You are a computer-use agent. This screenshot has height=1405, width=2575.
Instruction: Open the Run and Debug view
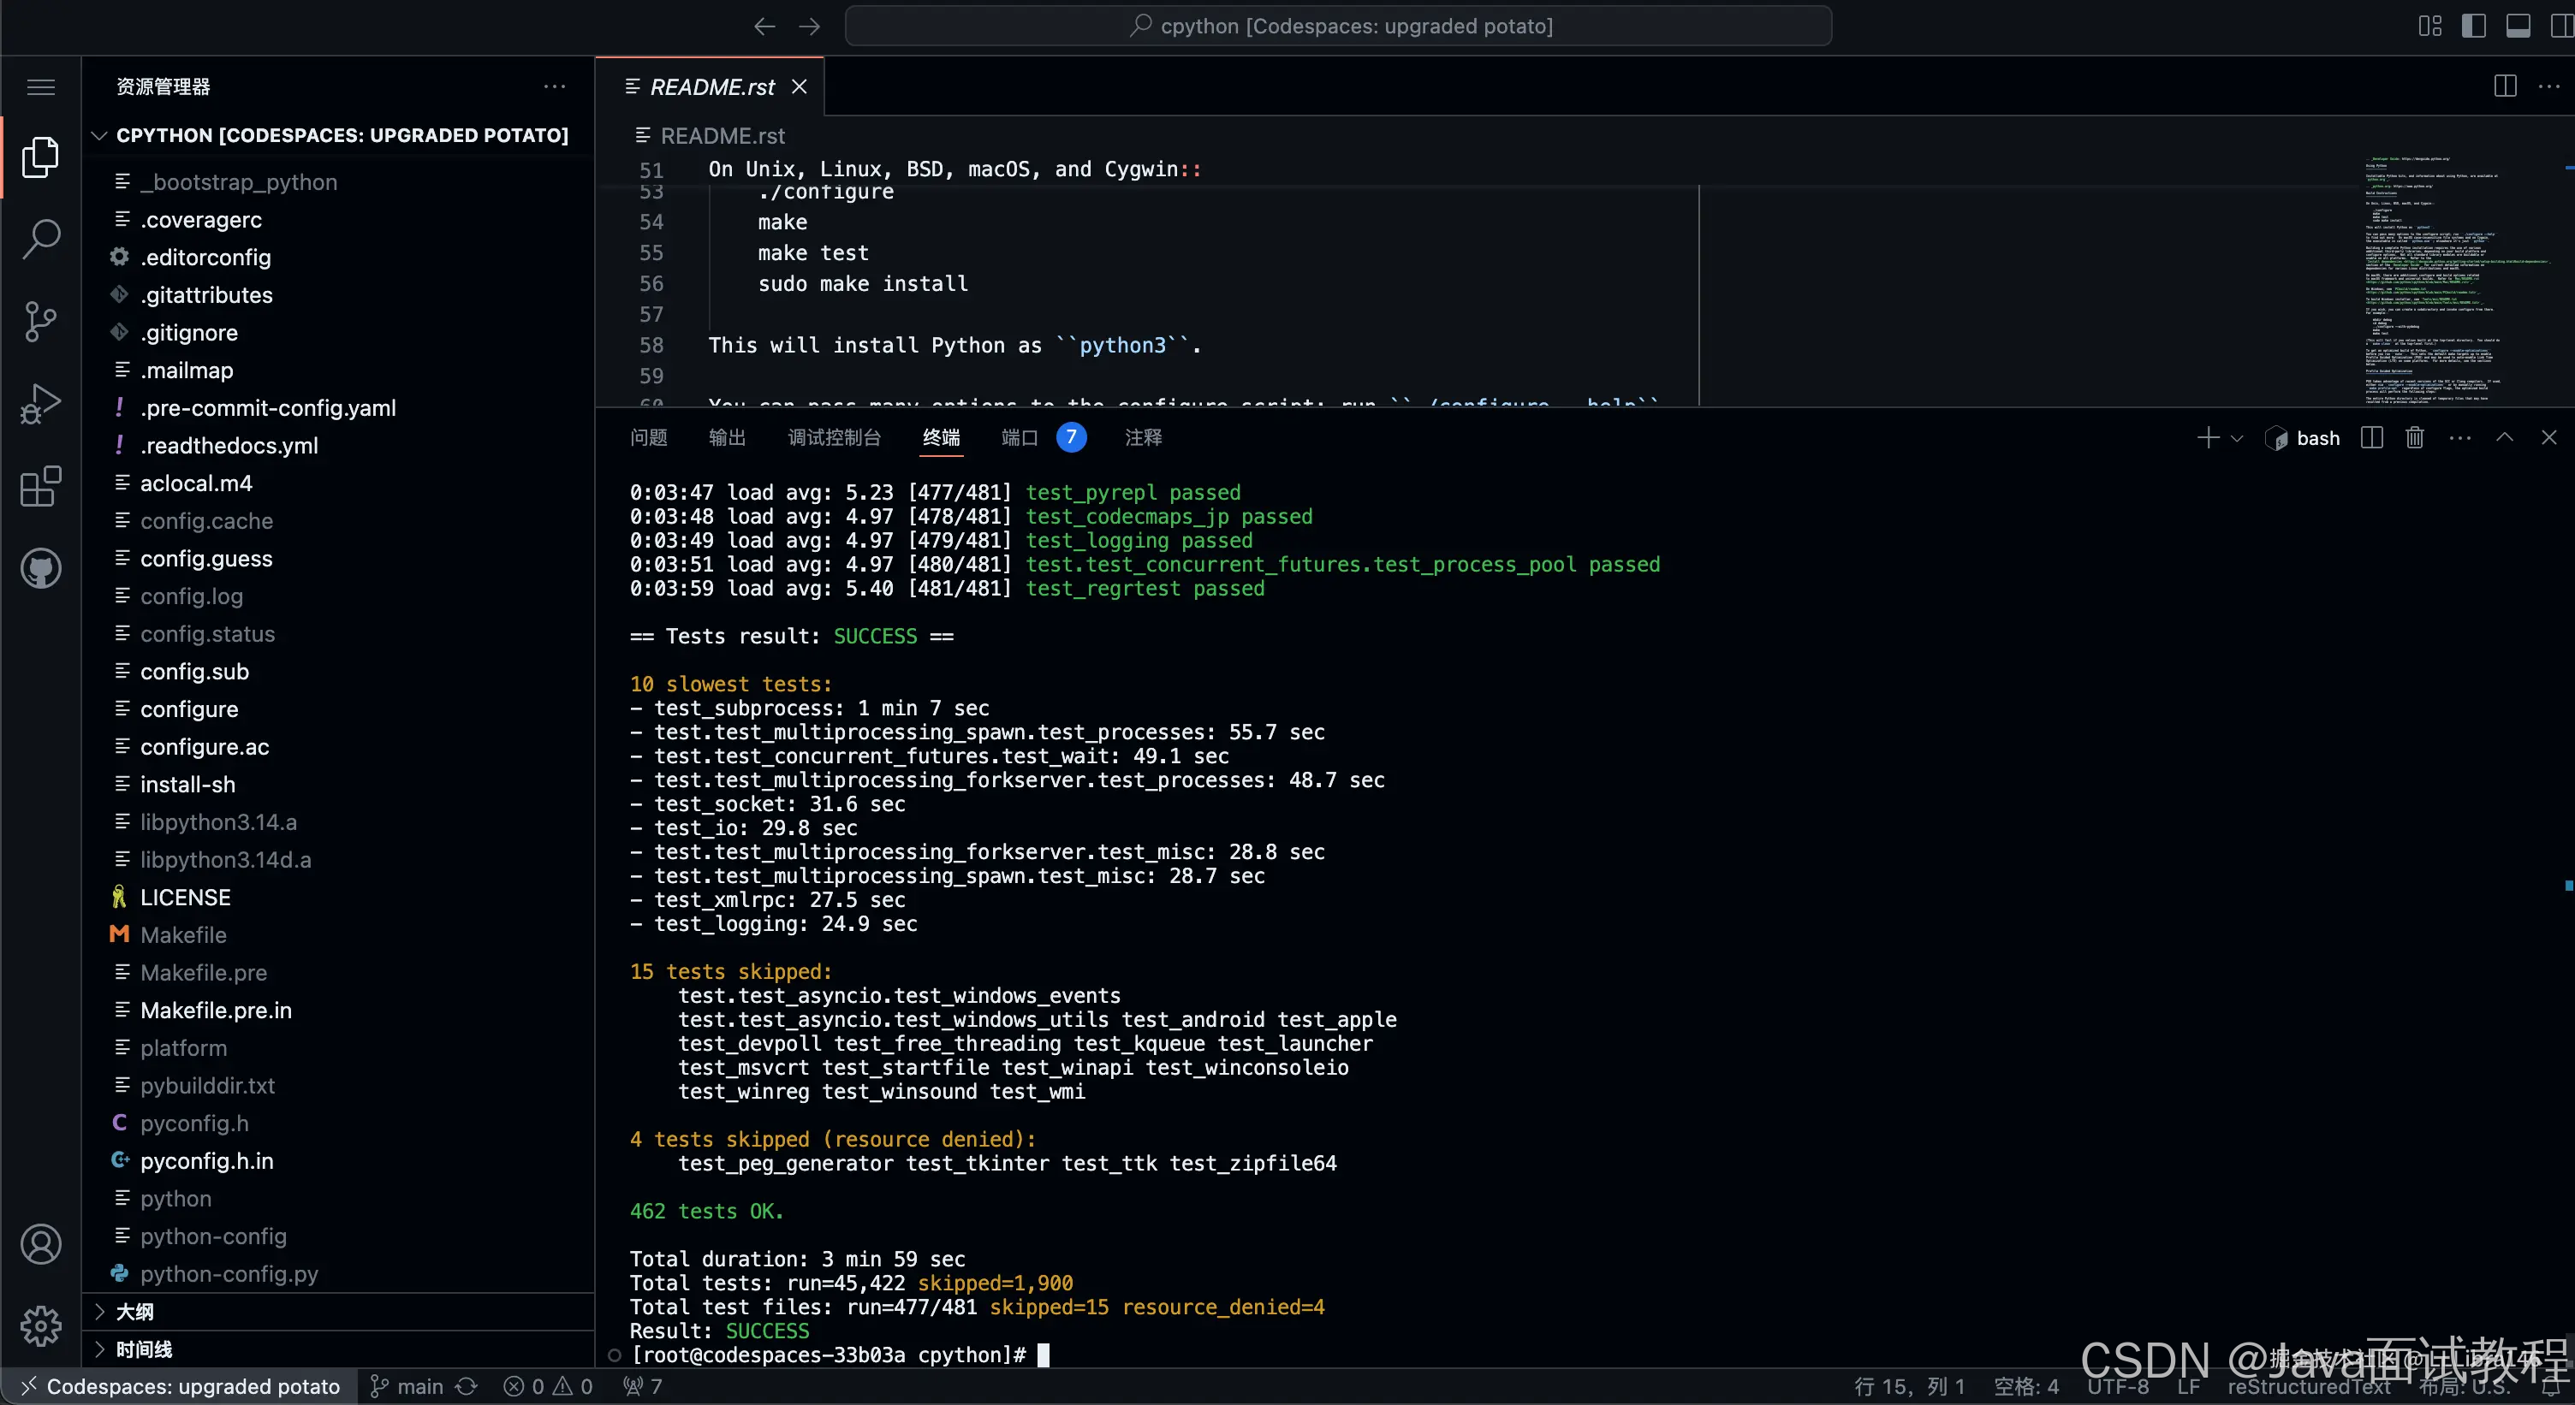[x=41, y=404]
